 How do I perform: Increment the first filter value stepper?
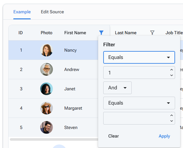coord(172,70)
